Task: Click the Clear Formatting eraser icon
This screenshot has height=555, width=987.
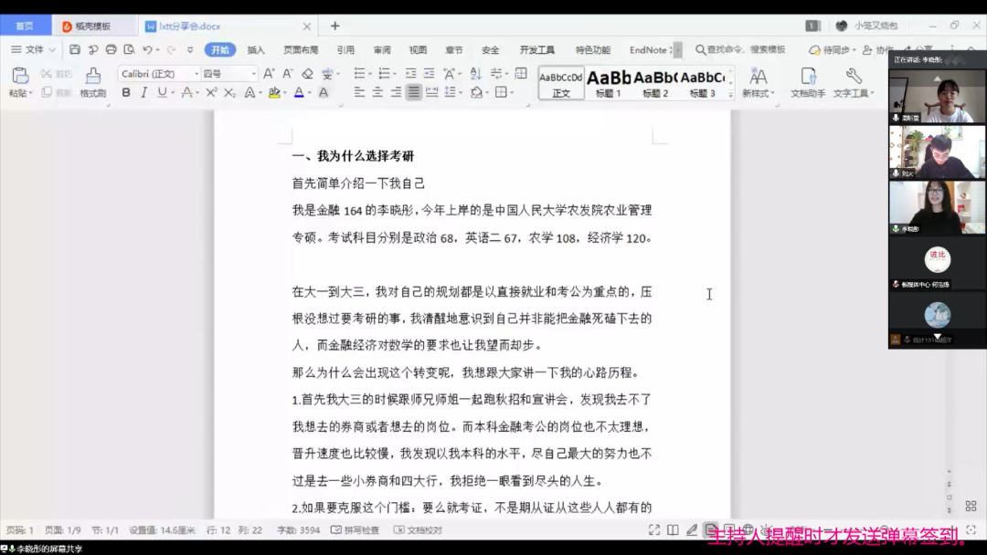Action: pos(307,73)
